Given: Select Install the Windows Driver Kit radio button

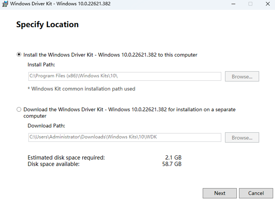Looking at the screenshot, I should pos(19,55).
